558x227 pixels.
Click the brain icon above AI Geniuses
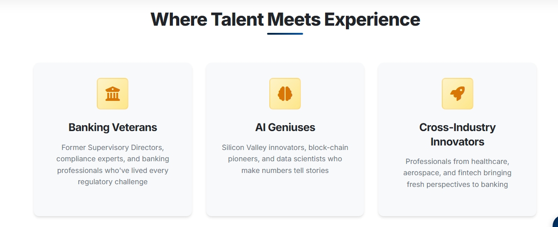coord(285,94)
